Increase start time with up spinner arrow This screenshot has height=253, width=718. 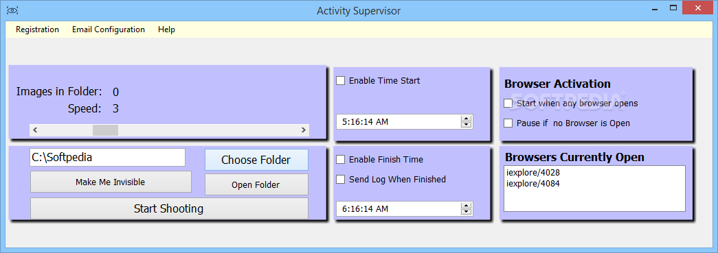[466, 119]
